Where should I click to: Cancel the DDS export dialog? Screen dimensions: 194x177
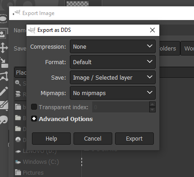pos(93,139)
